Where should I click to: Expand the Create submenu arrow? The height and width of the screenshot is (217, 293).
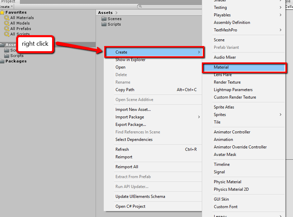pyautogui.click(x=199, y=52)
